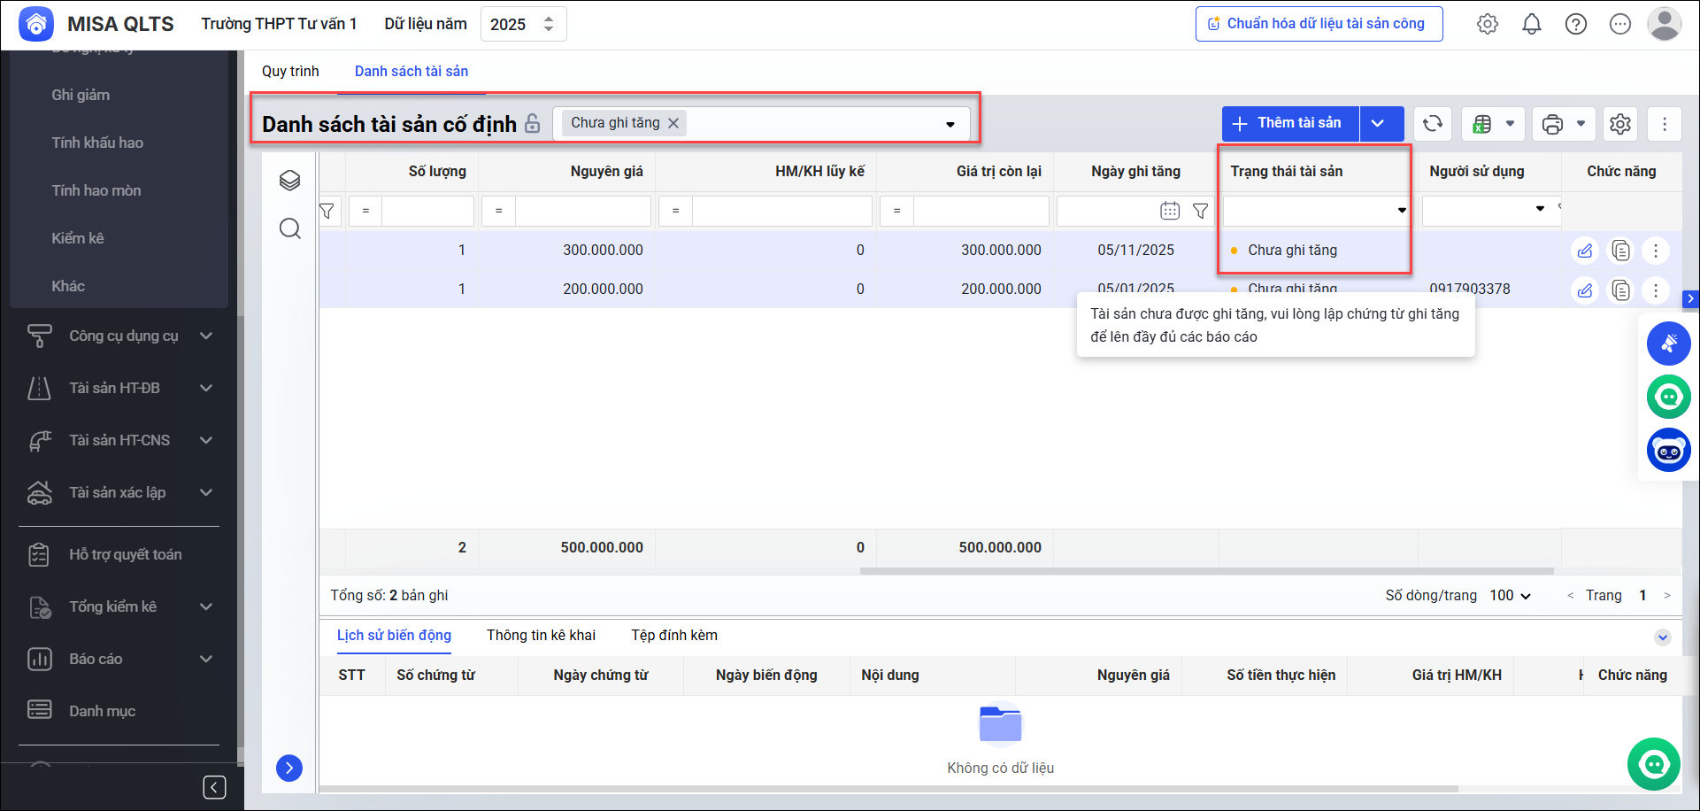This screenshot has width=1700, height=811.
Task: Open the 'Thông tin kê khai' tab
Action: tap(541, 635)
